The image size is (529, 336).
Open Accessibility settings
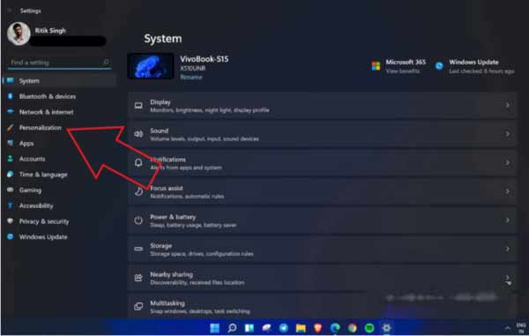tap(36, 205)
